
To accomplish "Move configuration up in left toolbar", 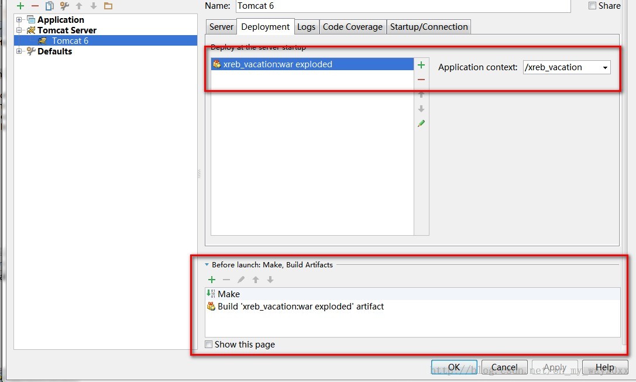I will (x=79, y=6).
